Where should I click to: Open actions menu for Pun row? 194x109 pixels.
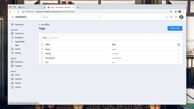179,62
